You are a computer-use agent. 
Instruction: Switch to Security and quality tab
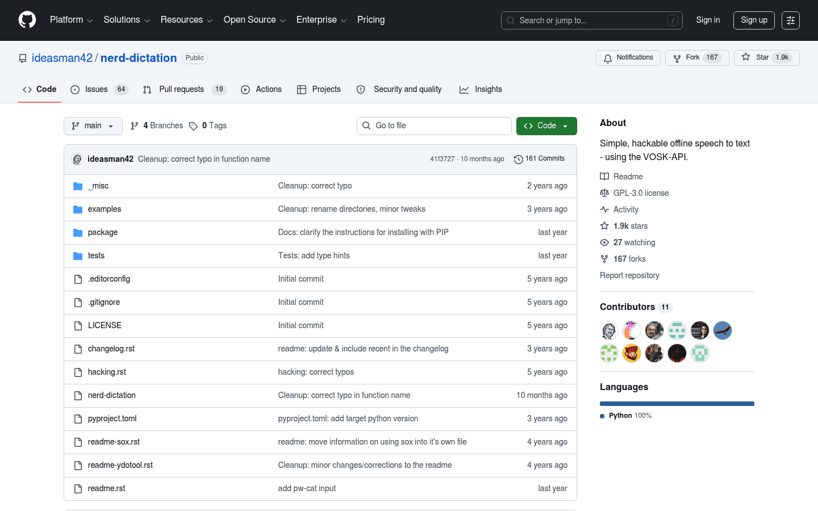pos(399,89)
